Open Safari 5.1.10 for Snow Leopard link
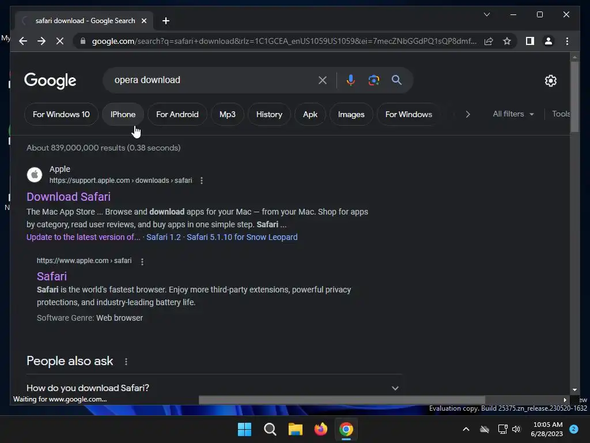The image size is (590, 443). point(242,237)
